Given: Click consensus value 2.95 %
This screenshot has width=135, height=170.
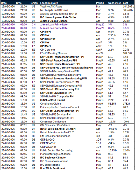Looking at the screenshot, I should pyautogui.click(x=112, y=35).
